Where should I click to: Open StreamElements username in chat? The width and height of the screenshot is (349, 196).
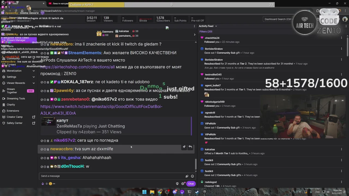(85, 53)
